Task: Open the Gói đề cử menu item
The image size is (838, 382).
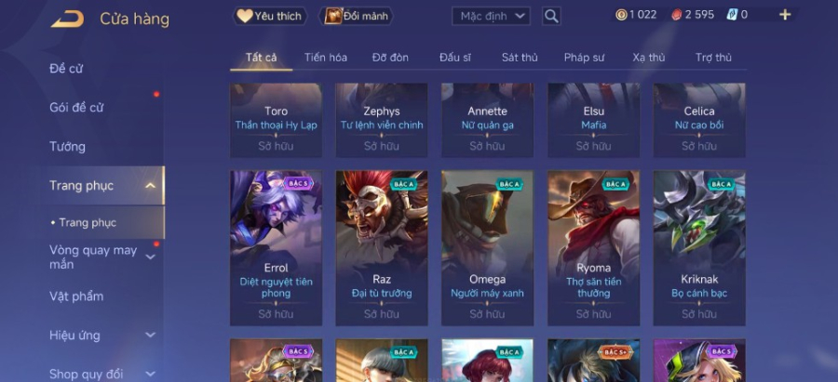Action: tap(76, 108)
